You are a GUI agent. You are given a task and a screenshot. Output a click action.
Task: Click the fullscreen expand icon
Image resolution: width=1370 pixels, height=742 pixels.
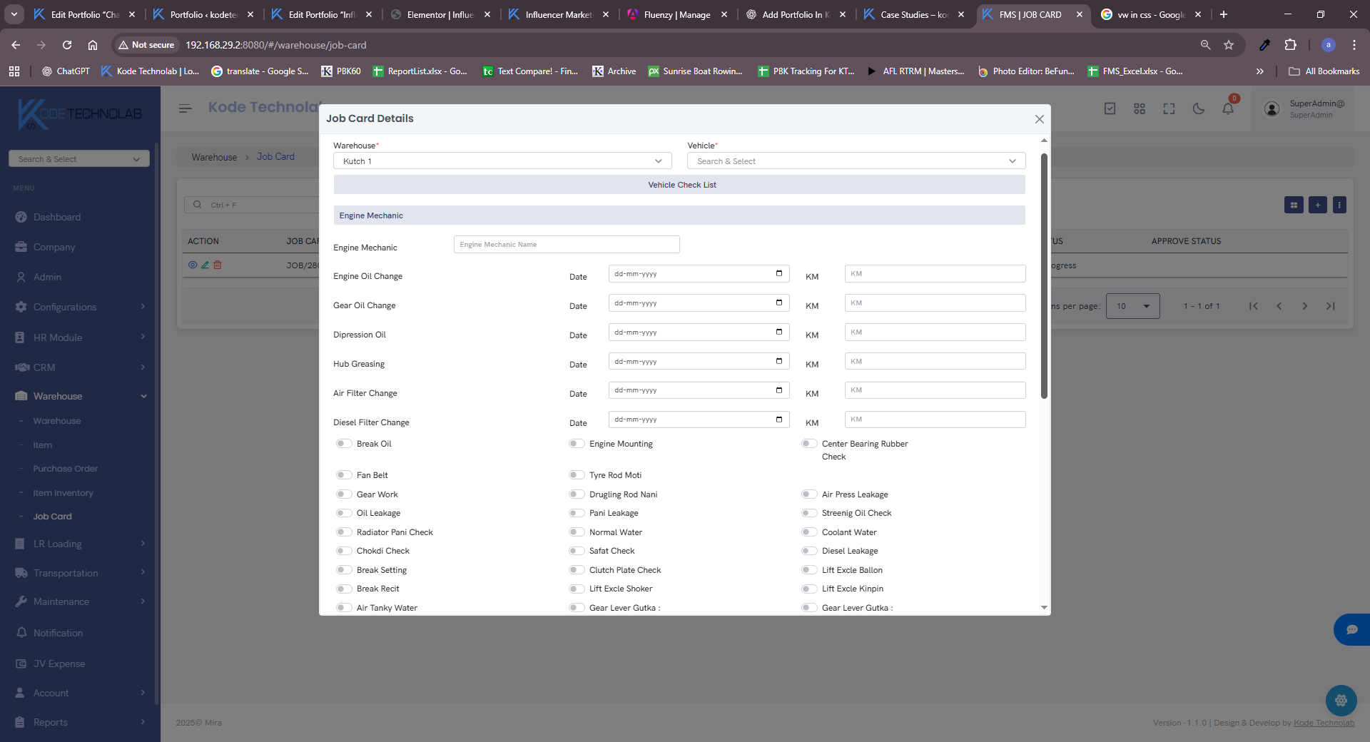coord(1169,109)
